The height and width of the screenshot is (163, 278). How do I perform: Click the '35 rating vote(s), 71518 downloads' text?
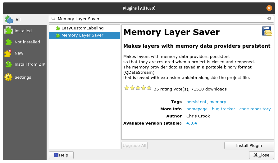point(190,89)
